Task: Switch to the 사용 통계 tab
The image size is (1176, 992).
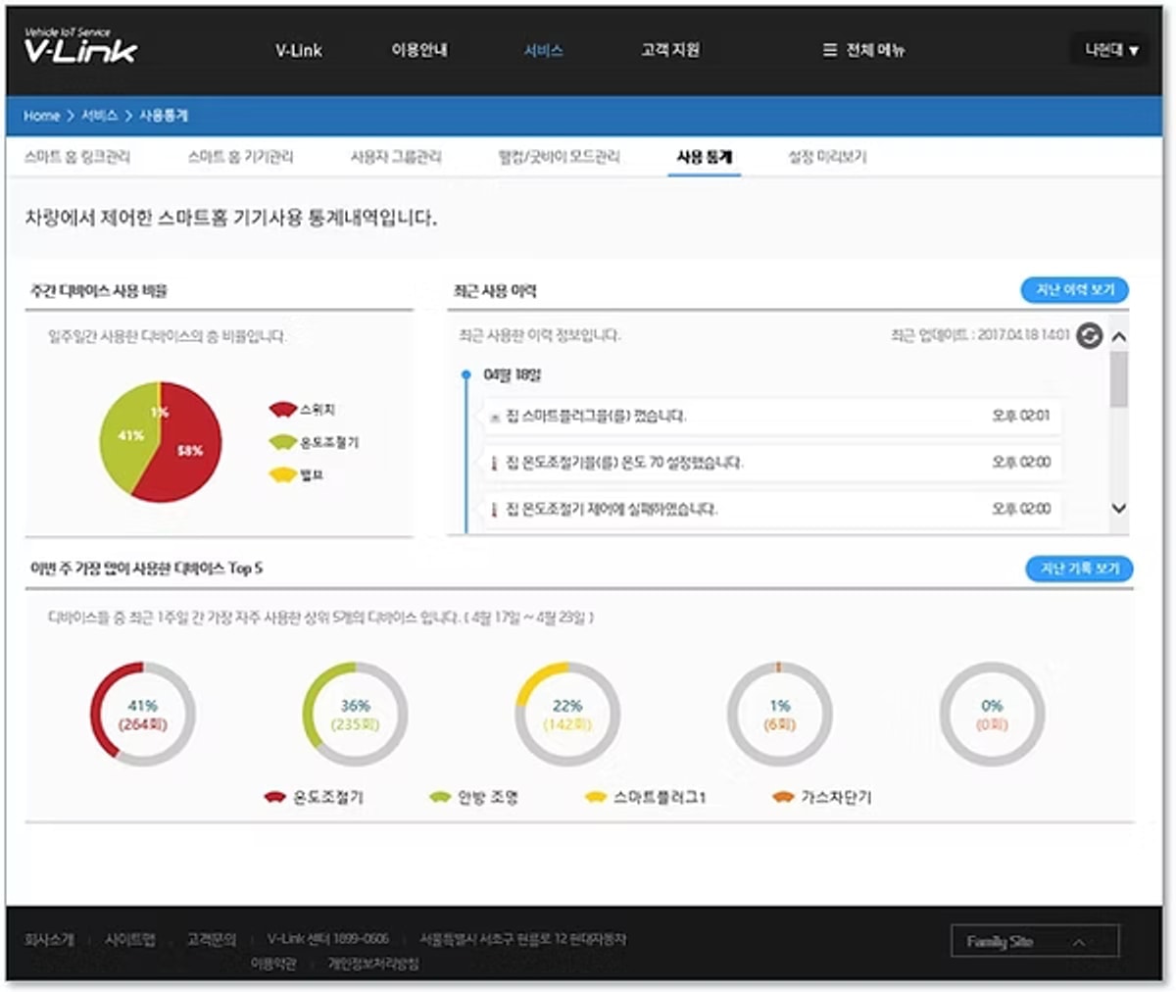Action: (x=707, y=155)
